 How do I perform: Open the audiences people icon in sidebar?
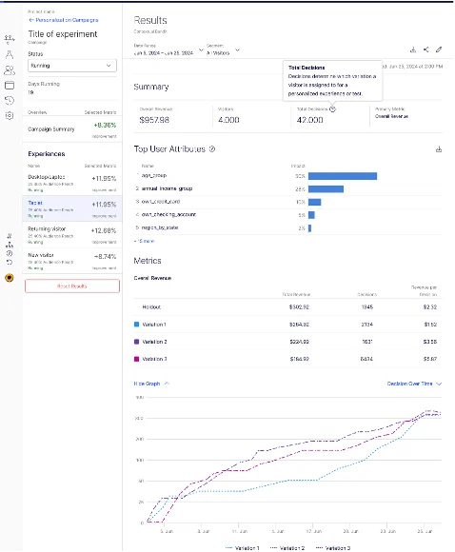click(x=10, y=70)
